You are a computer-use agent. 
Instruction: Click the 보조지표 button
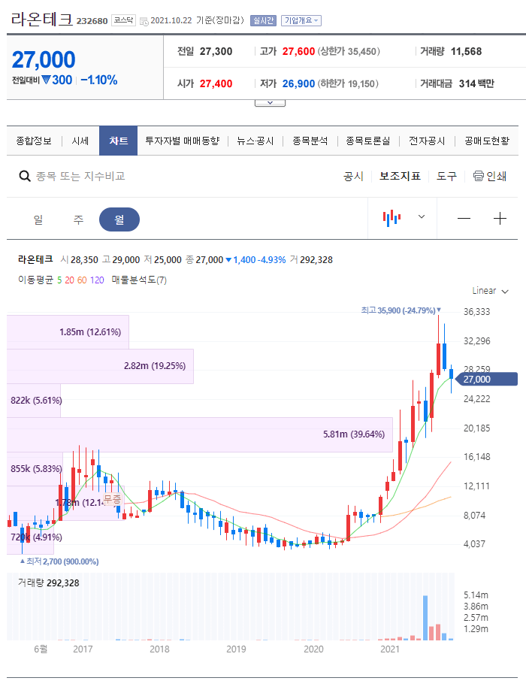400,177
